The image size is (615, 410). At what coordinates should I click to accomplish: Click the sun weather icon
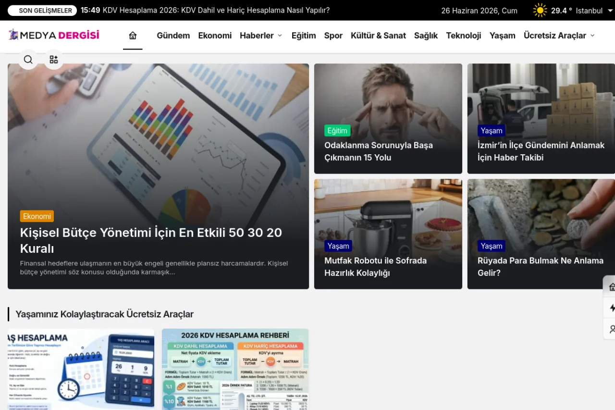(540, 10)
